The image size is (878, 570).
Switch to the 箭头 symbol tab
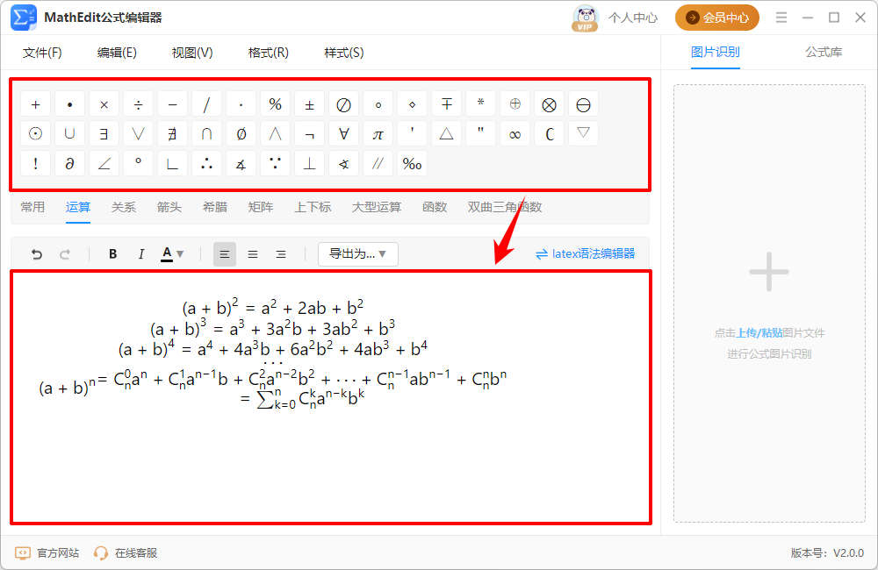click(169, 207)
